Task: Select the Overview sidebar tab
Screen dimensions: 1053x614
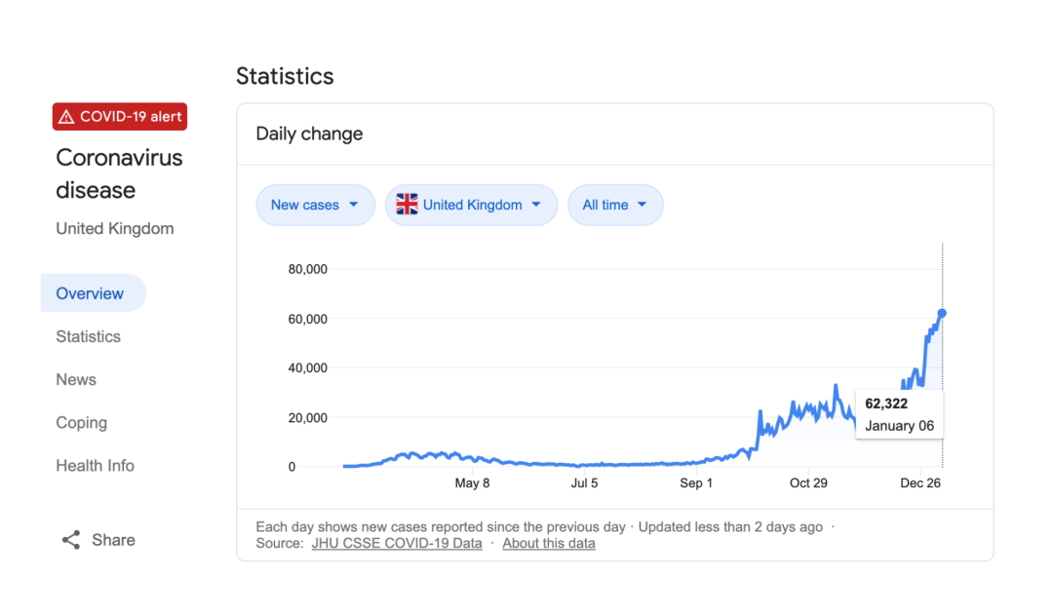Action: point(91,293)
